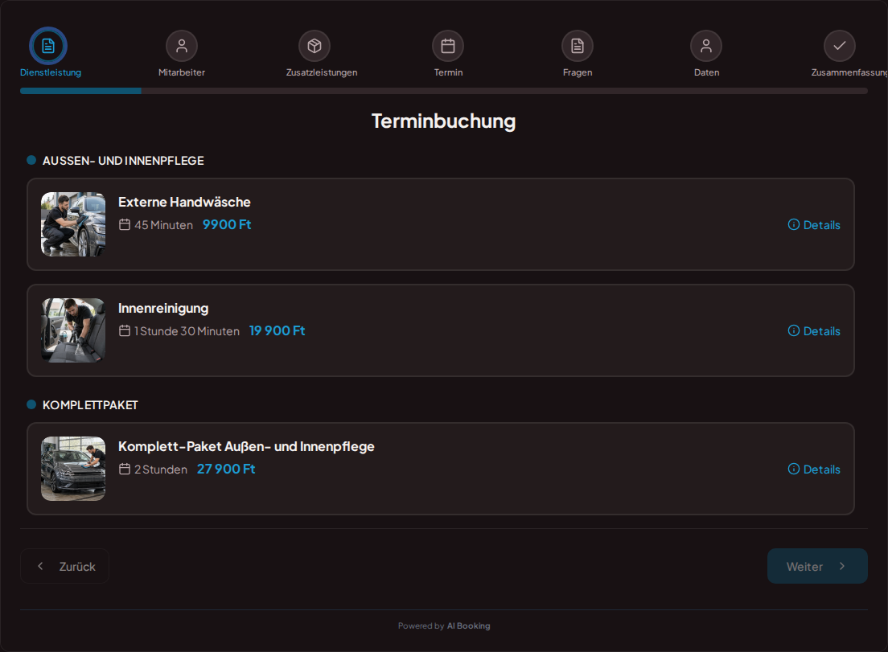Select the Externe Handwäsche service card
Screen dimensions: 888x652
(x=441, y=224)
